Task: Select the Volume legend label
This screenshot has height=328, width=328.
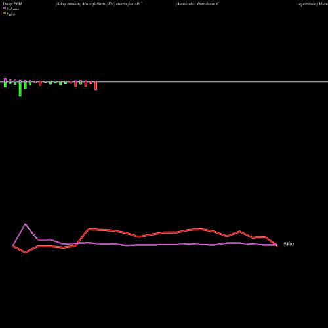Action: (x=12, y=9)
